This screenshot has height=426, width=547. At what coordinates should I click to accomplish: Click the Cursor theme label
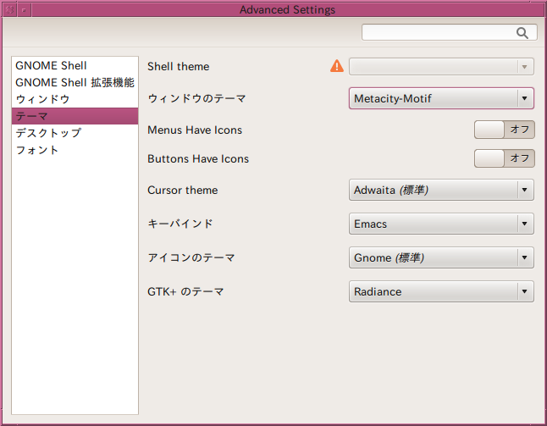point(182,191)
